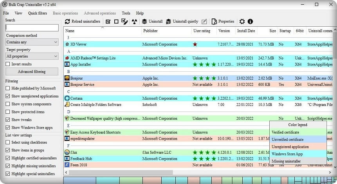This screenshot has height=184, width=337.
Task: Toggle Highlight special uninstallers
Action: coord(8,174)
